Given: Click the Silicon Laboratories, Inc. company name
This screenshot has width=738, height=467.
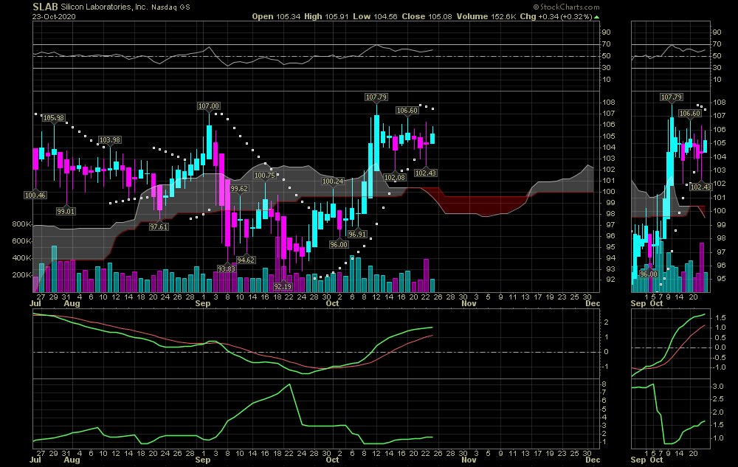Looking at the screenshot, I should (104, 7).
